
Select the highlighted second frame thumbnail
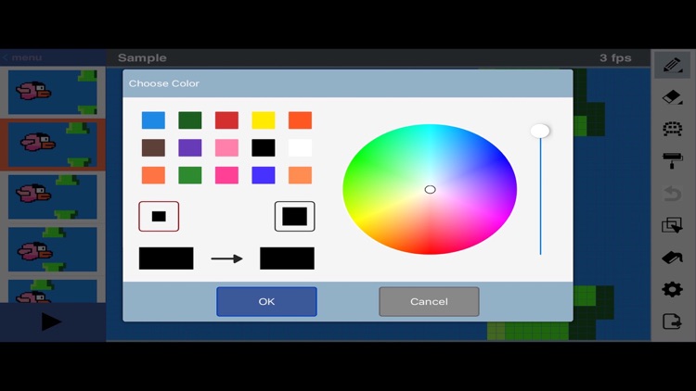click(52, 145)
